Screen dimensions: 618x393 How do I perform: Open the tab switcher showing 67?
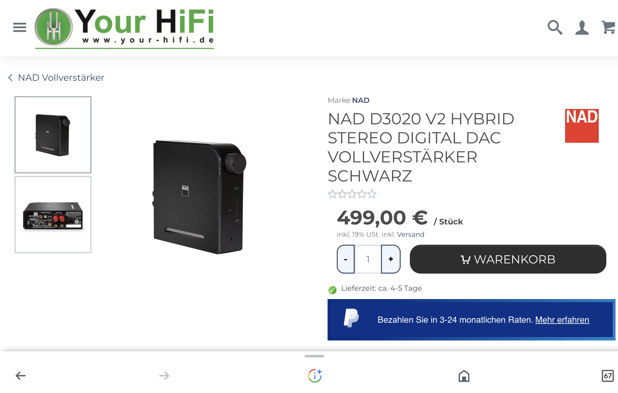pyautogui.click(x=608, y=375)
